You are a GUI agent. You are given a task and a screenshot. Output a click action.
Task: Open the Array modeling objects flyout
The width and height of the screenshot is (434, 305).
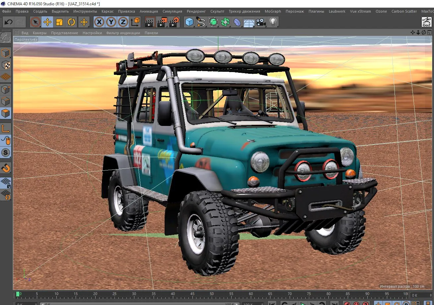click(225, 22)
